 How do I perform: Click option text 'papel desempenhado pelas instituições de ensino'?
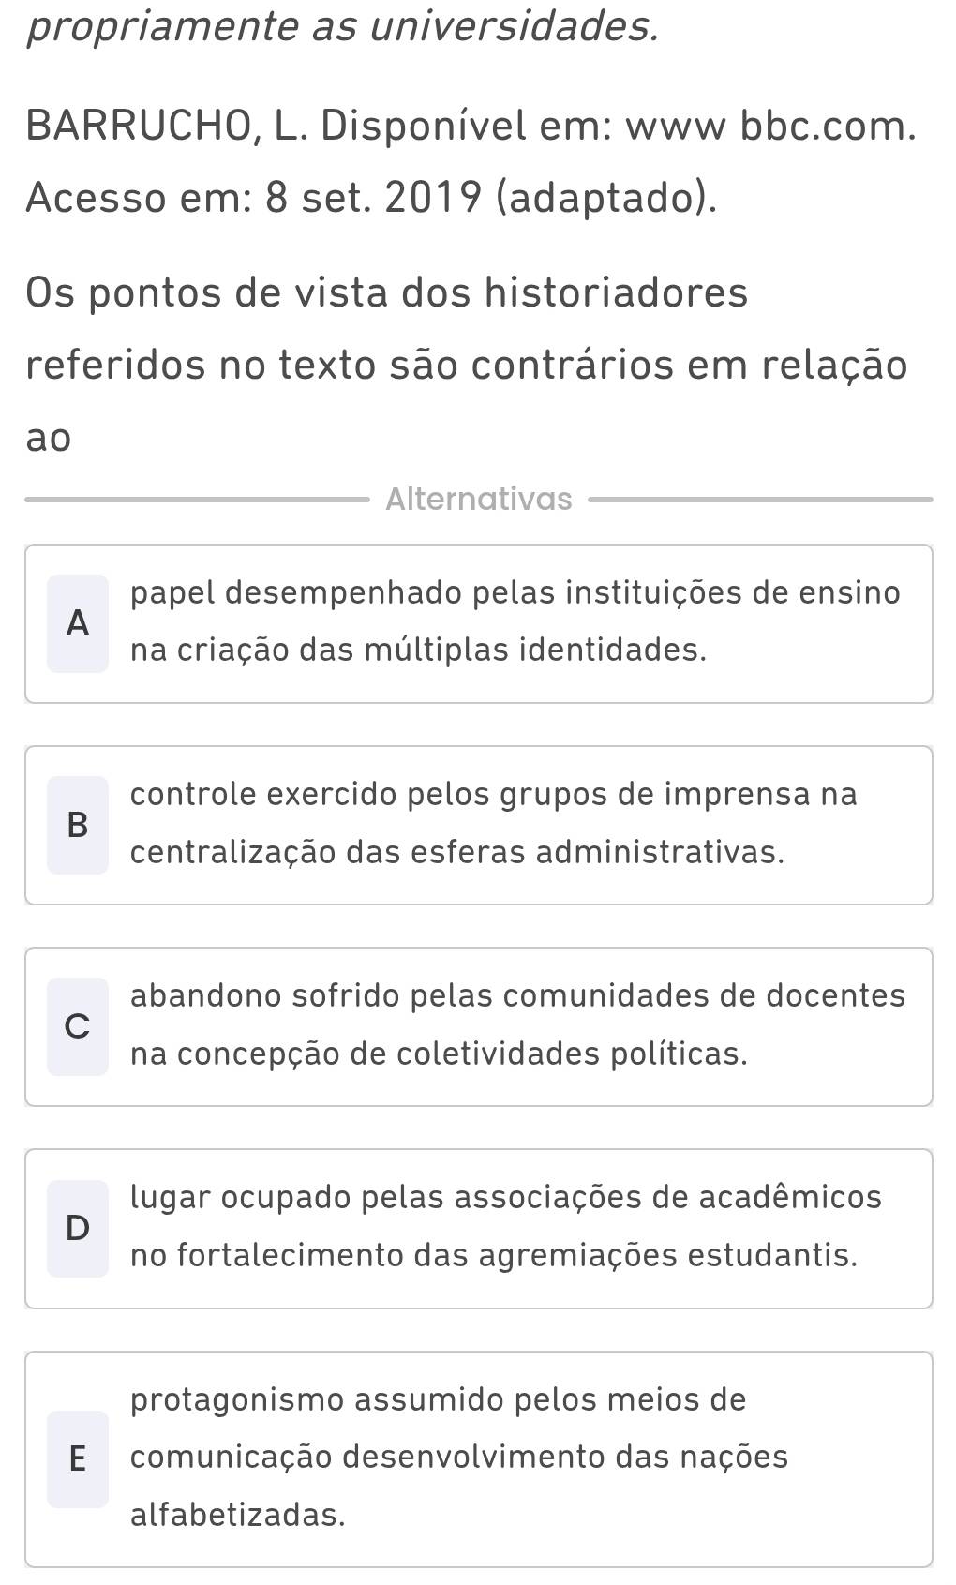tap(515, 593)
